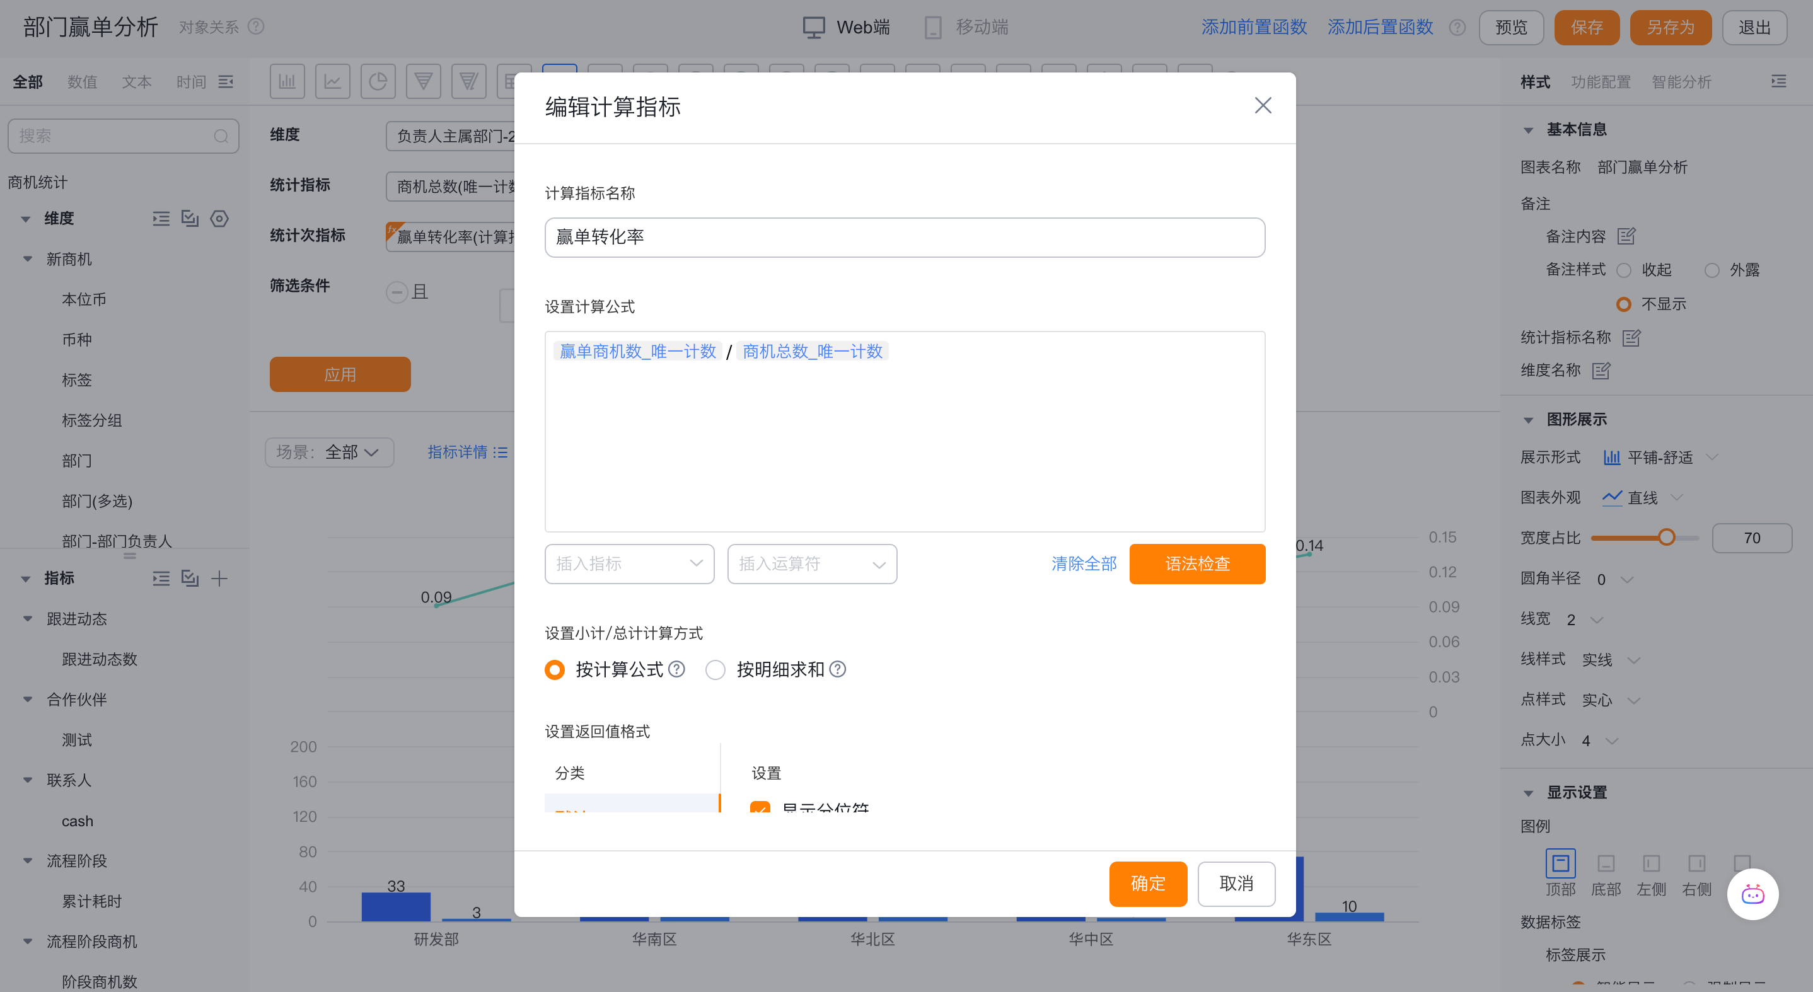Open the dimension settings hexagon icon
The image size is (1813, 992).
[219, 219]
